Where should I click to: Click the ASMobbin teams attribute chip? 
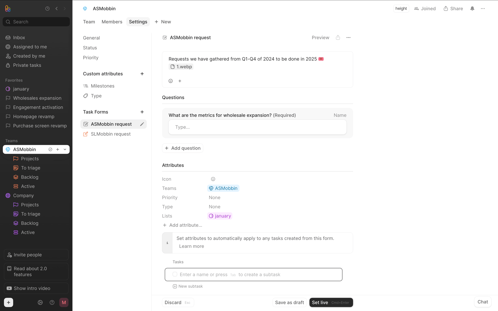[x=223, y=188]
